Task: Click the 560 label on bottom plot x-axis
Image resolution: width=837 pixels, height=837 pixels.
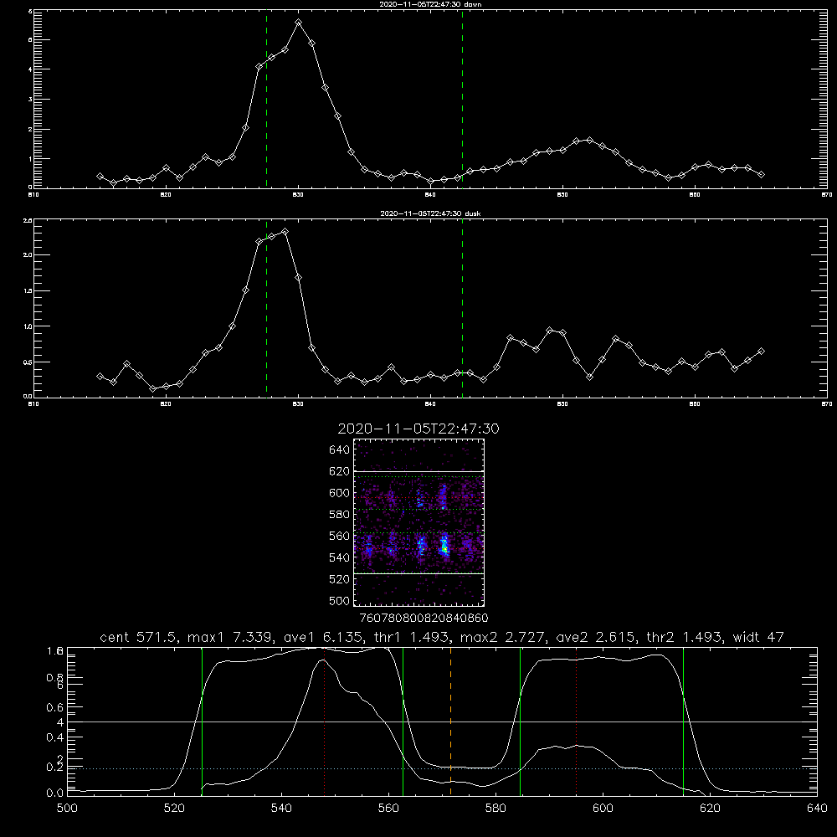Action: click(388, 809)
